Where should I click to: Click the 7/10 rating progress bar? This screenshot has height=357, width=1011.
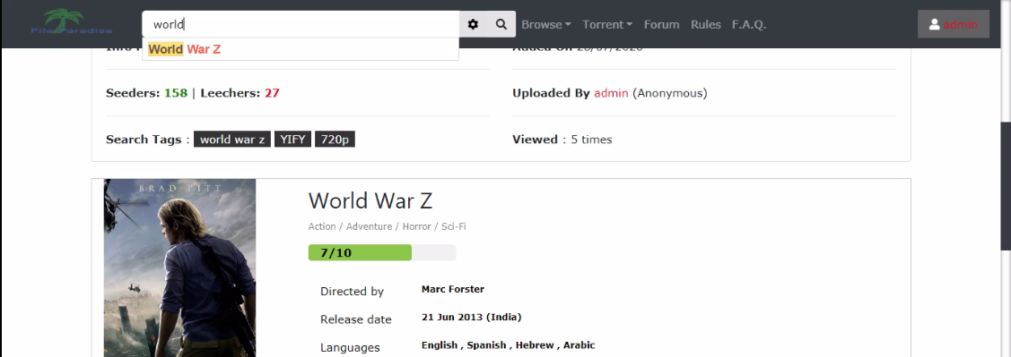(382, 253)
